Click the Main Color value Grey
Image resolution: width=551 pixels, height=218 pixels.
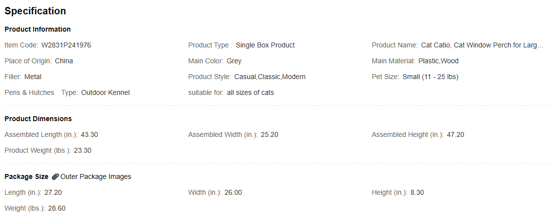pos(234,61)
